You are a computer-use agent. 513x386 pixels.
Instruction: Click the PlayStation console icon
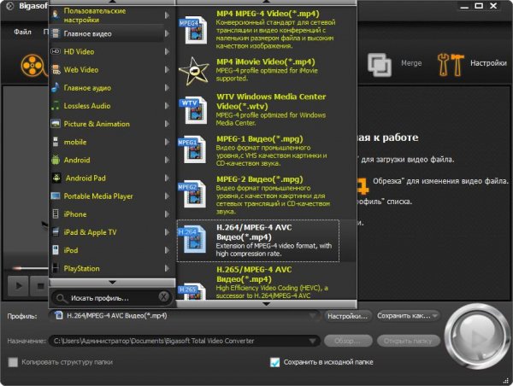click(x=56, y=268)
